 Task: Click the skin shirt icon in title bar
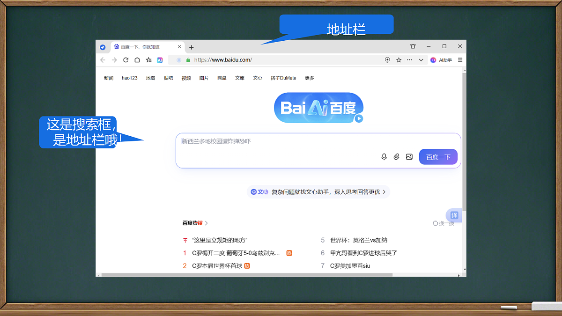pos(413,46)
